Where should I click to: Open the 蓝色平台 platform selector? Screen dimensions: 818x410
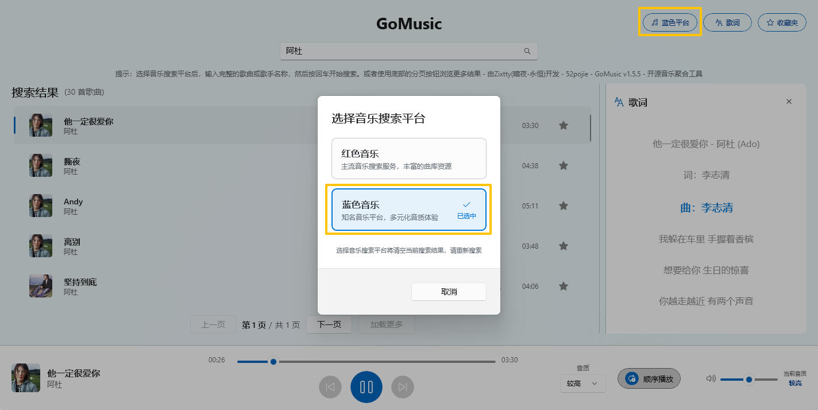click(x=670, y=22)
